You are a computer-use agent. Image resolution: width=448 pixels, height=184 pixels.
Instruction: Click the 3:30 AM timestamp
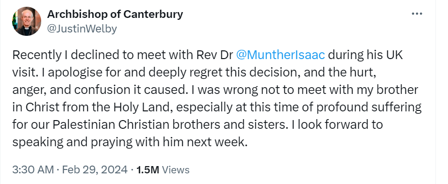click(x=33, y=169)
